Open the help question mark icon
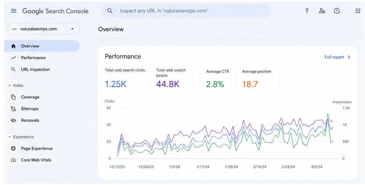 [307, 11]
